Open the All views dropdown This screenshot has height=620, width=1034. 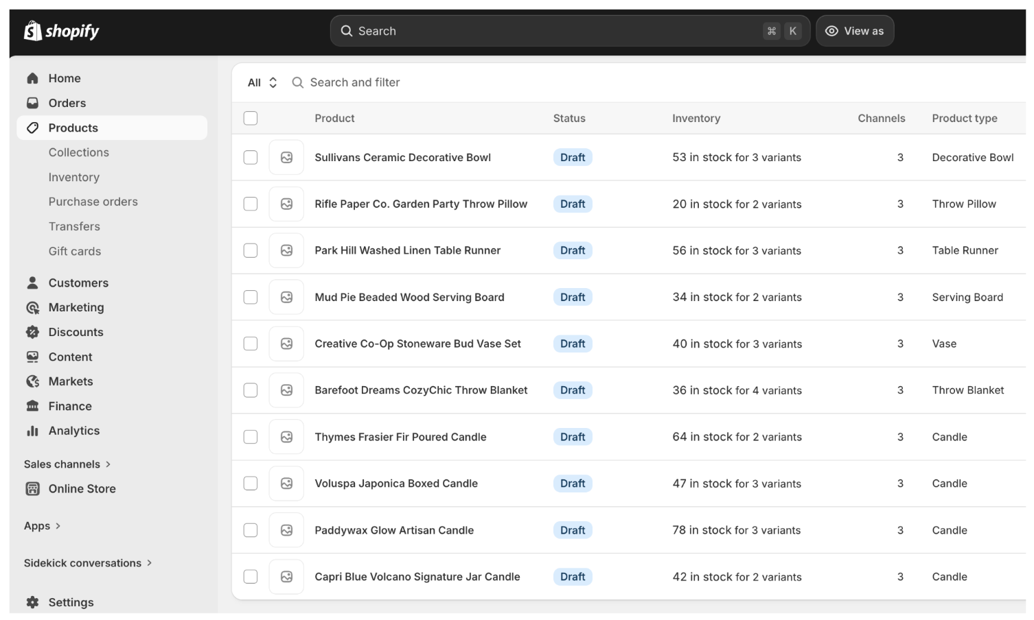pyautogui.click(x=262, y=82)
